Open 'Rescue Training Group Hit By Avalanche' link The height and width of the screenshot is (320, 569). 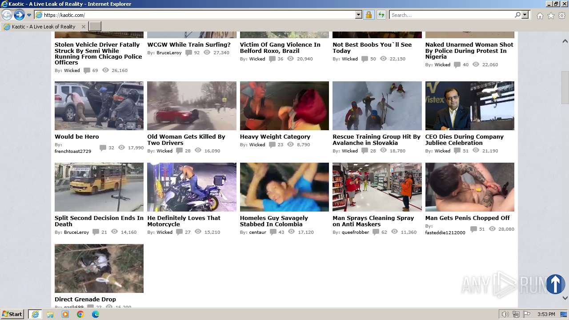pos(377,140)
